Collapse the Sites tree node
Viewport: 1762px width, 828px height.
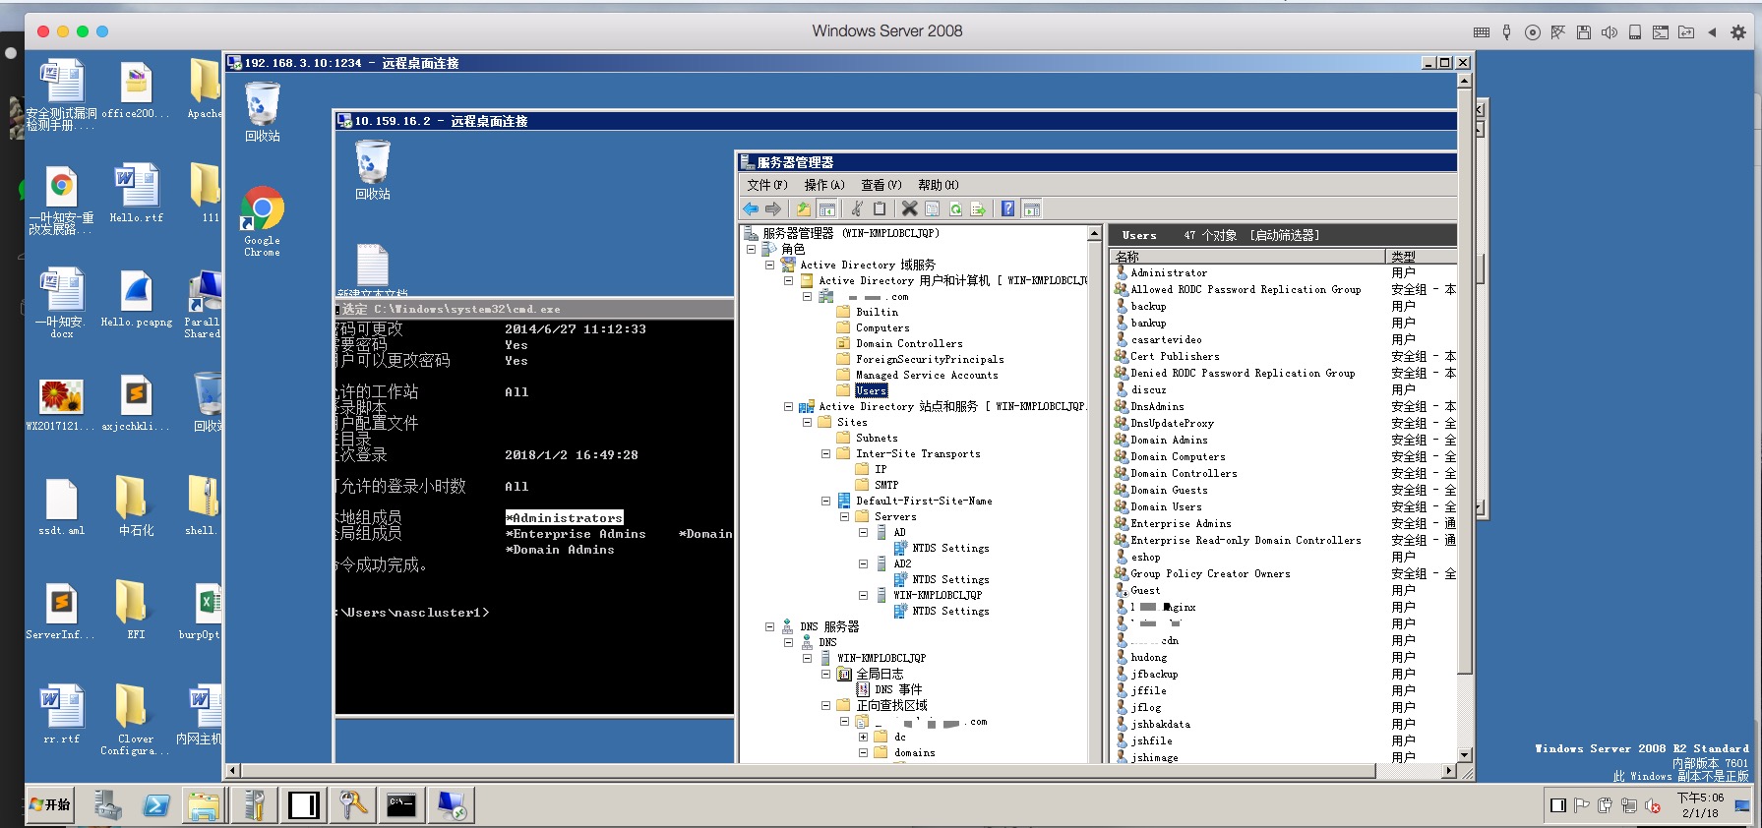pyautogui.click(x=807, y=423)
